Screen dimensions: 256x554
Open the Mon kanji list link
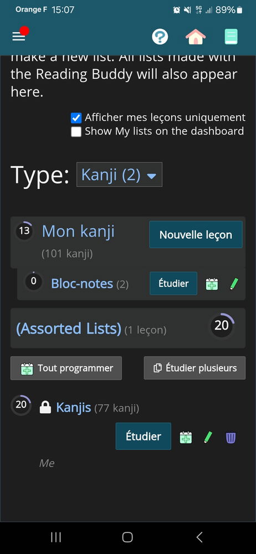point(78,232)
